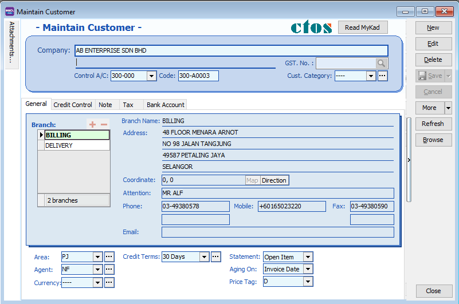Expand the side panel splitter arrow

point(409,160)
